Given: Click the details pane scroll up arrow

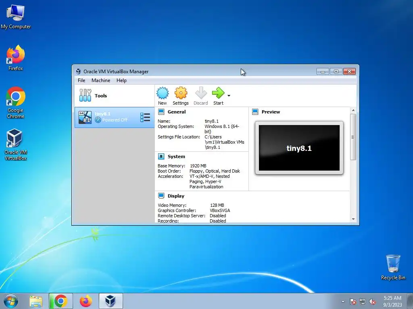Looking at the screenshot, I should point(353,111).
